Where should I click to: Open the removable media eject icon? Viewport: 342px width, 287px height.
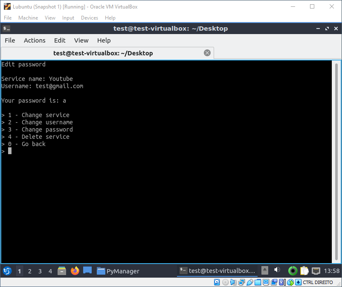[264, 271]
